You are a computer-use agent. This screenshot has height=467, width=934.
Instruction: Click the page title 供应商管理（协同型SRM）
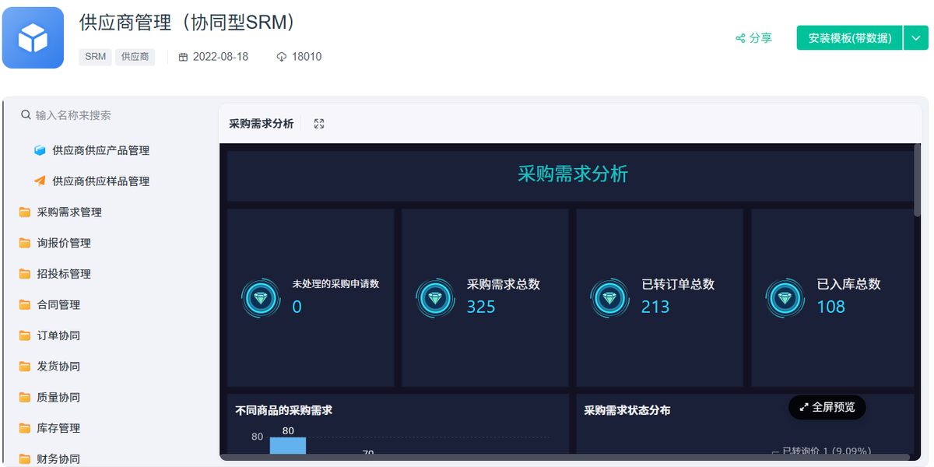(188, 23)
